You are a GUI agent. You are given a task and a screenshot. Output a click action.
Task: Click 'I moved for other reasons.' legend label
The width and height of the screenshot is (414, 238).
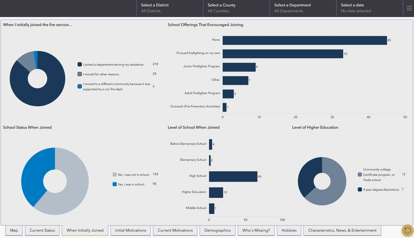(x=101, y=74)
